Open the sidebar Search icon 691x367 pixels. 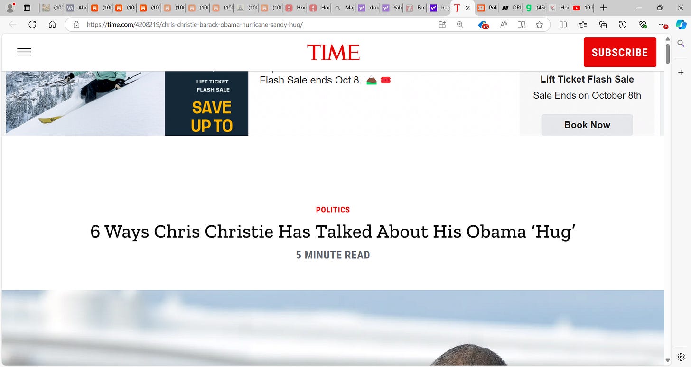681,44
